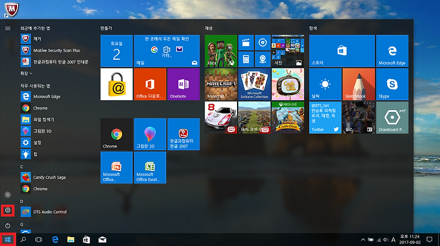Open the Castle Siege Xbox Live tile
440x246 pixels.
[287, 117]
